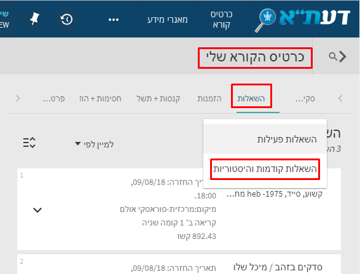360x274 pixels.
Task: Open the סדקים בזהב / מיכל שלו title
Action: [x=278, y=267]
